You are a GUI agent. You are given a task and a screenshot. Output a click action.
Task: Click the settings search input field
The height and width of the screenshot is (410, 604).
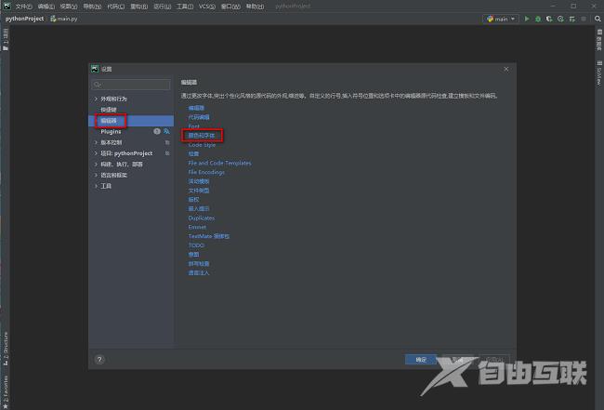(133, 84)
